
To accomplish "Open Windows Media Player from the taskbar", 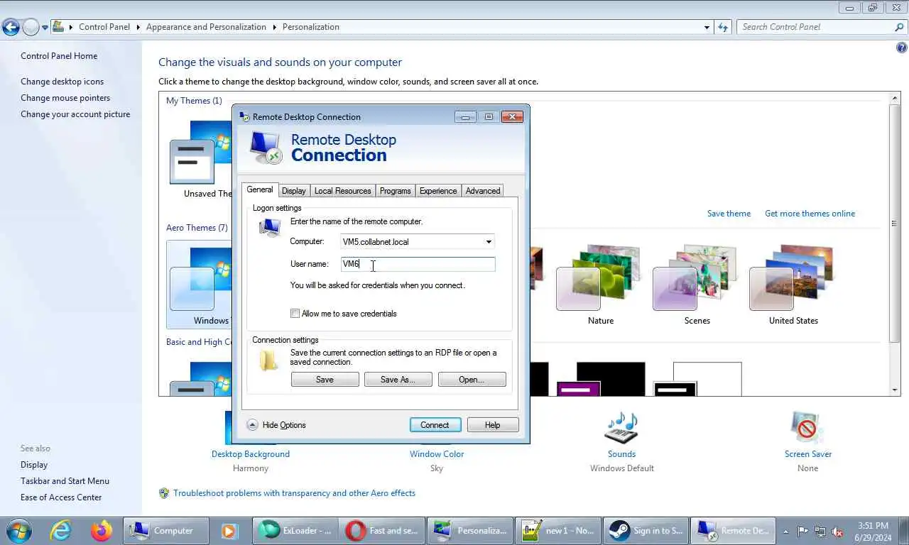I will [x=229, y=530].
